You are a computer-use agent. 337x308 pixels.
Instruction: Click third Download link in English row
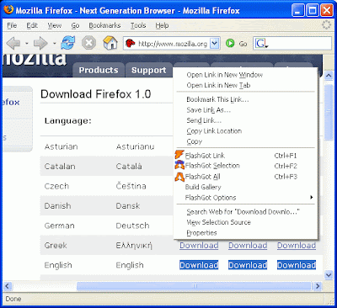click(297, 265)
